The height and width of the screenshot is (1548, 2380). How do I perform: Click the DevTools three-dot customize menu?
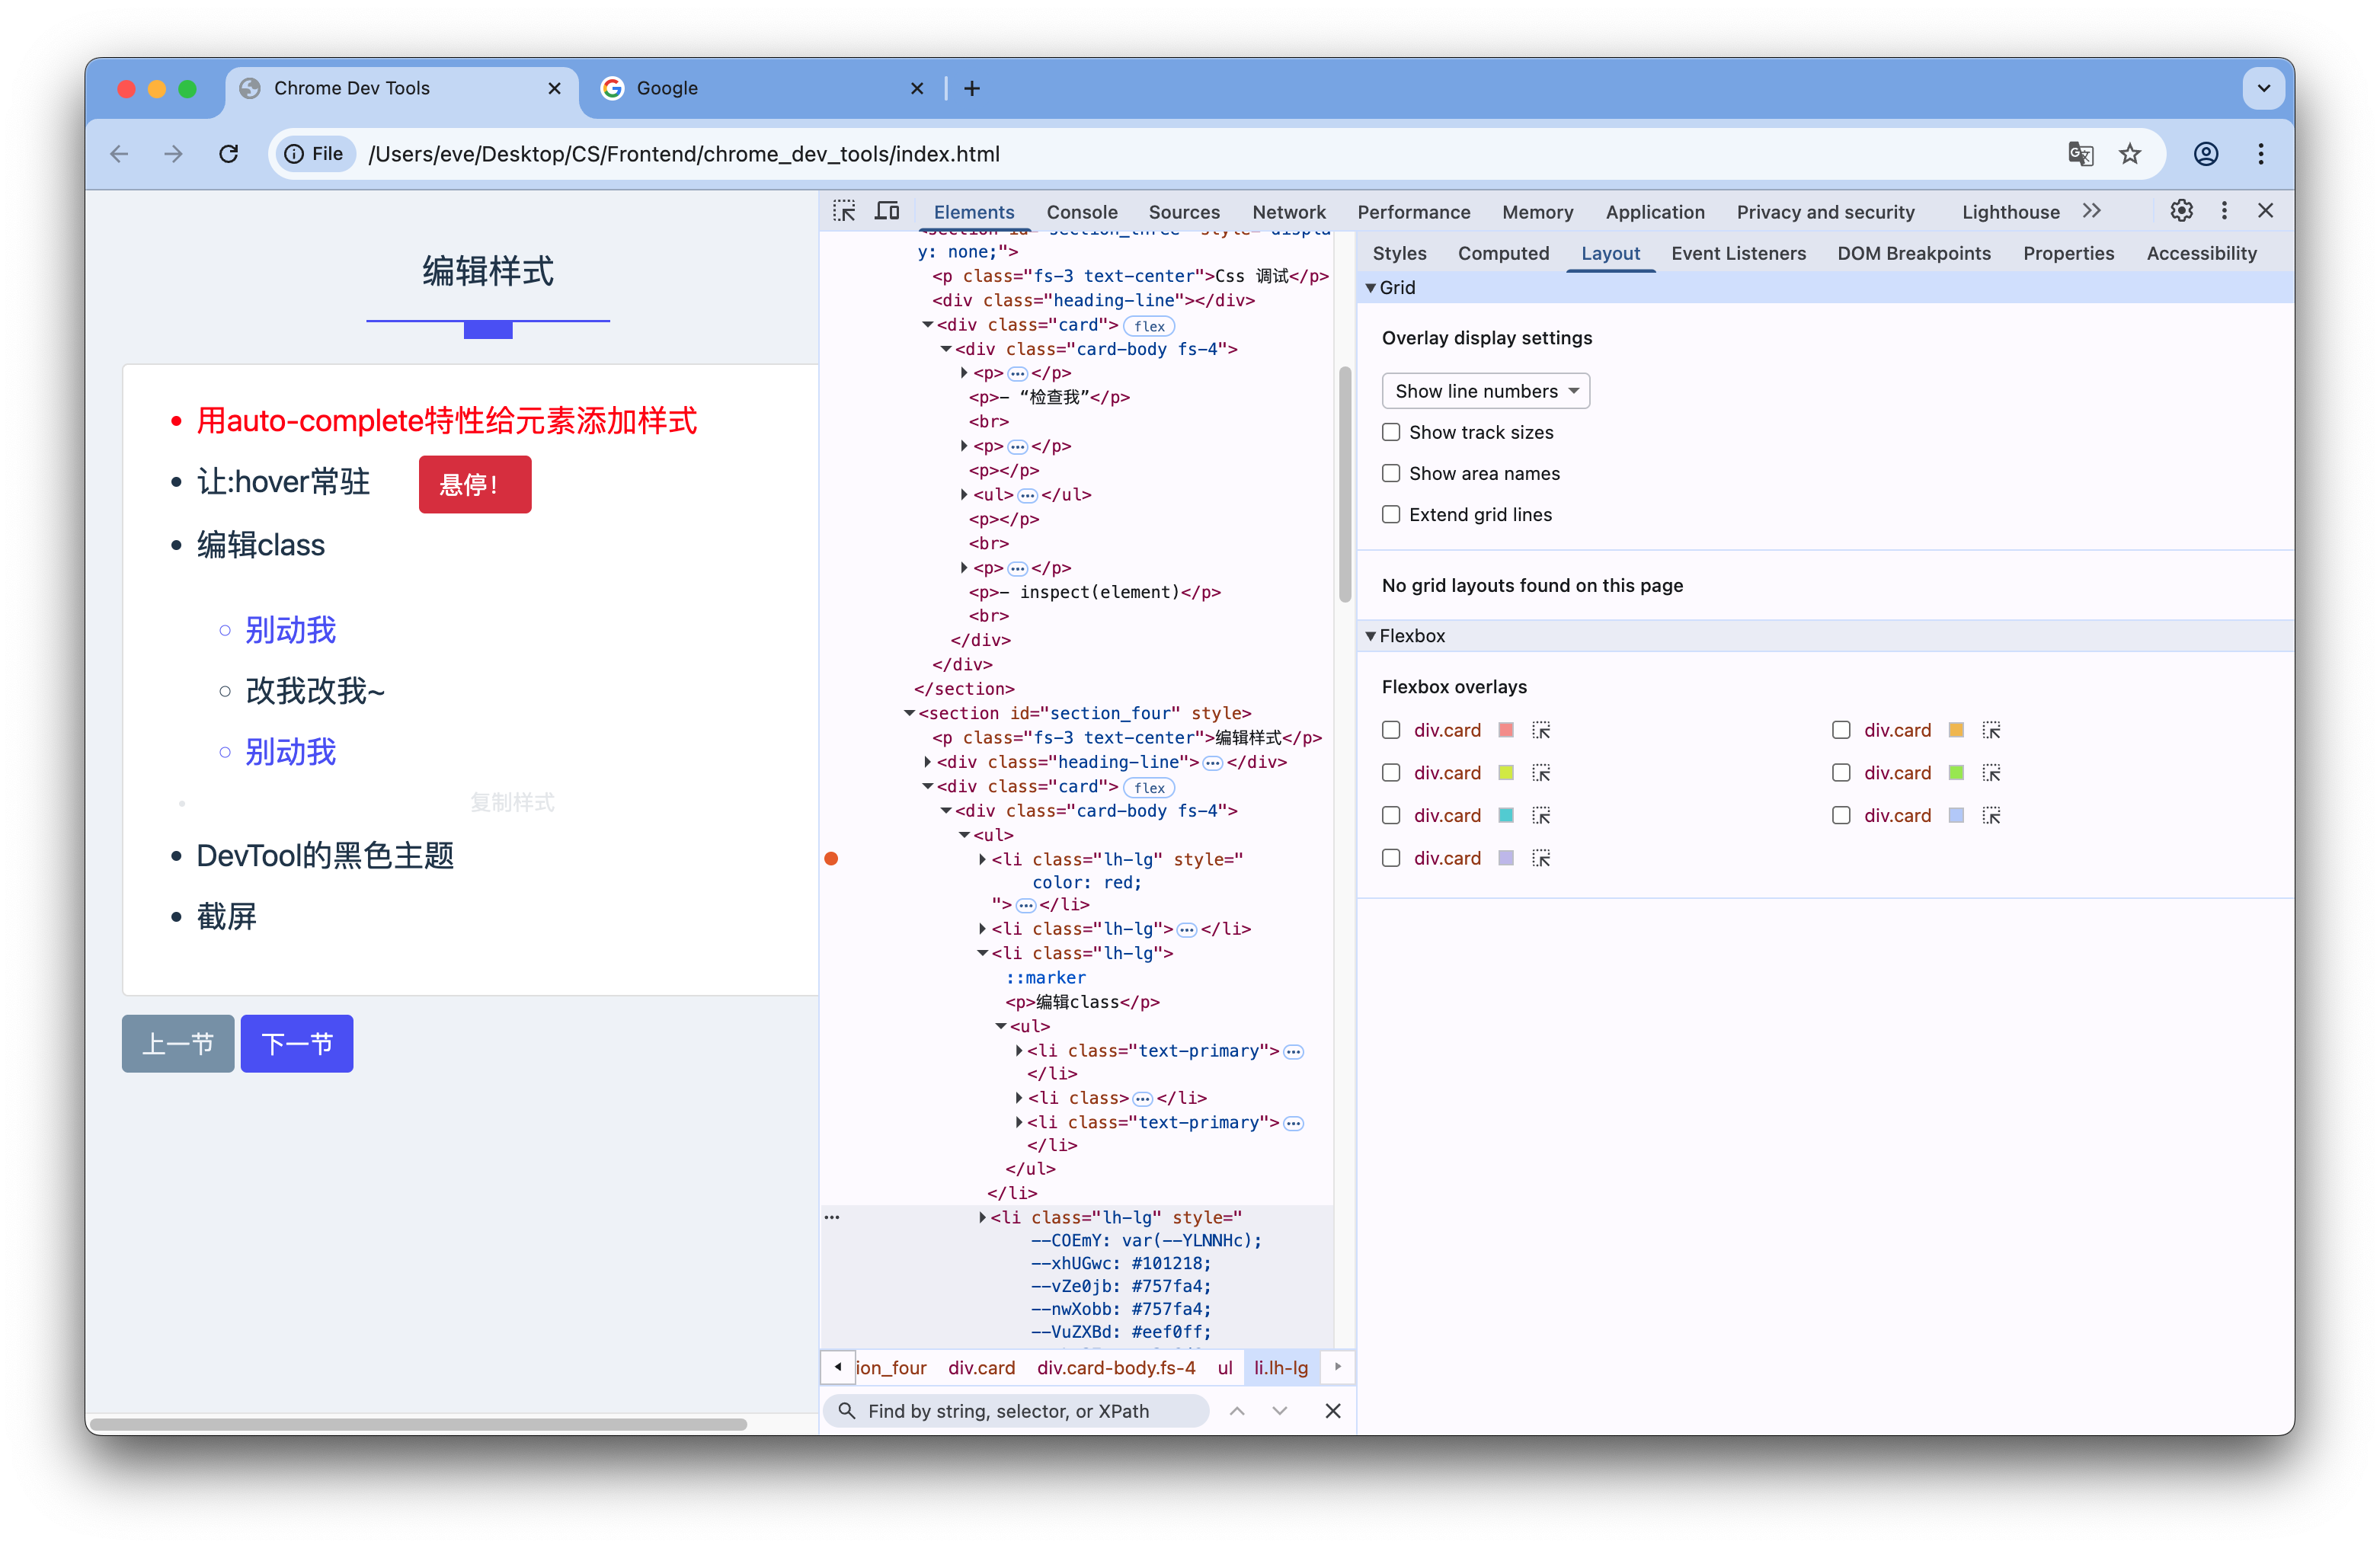2224,211
